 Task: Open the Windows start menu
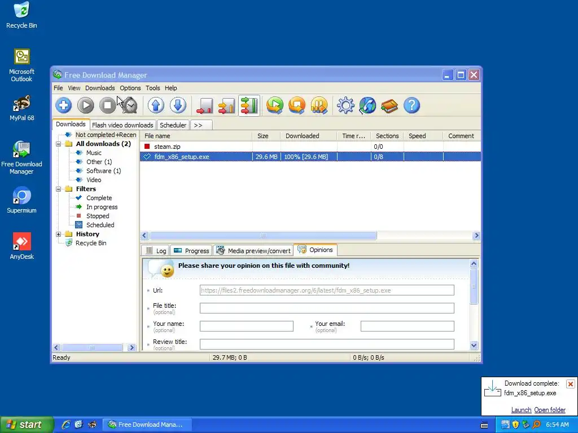27,425
